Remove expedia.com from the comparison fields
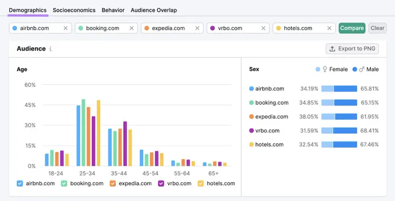Screen dimensions: 395x201 [197, 28]
